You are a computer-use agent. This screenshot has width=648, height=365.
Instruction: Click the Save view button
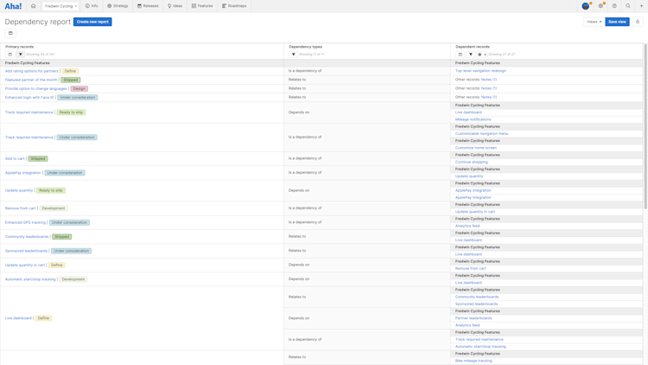617,22
